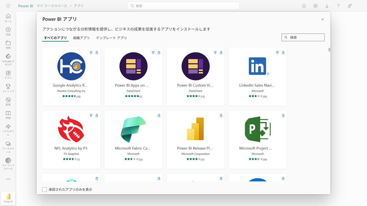The width and height of the screenshot is (367, 206).
Task: Click certified badge icon on LinkedIn Sales card
Action: 277,53
